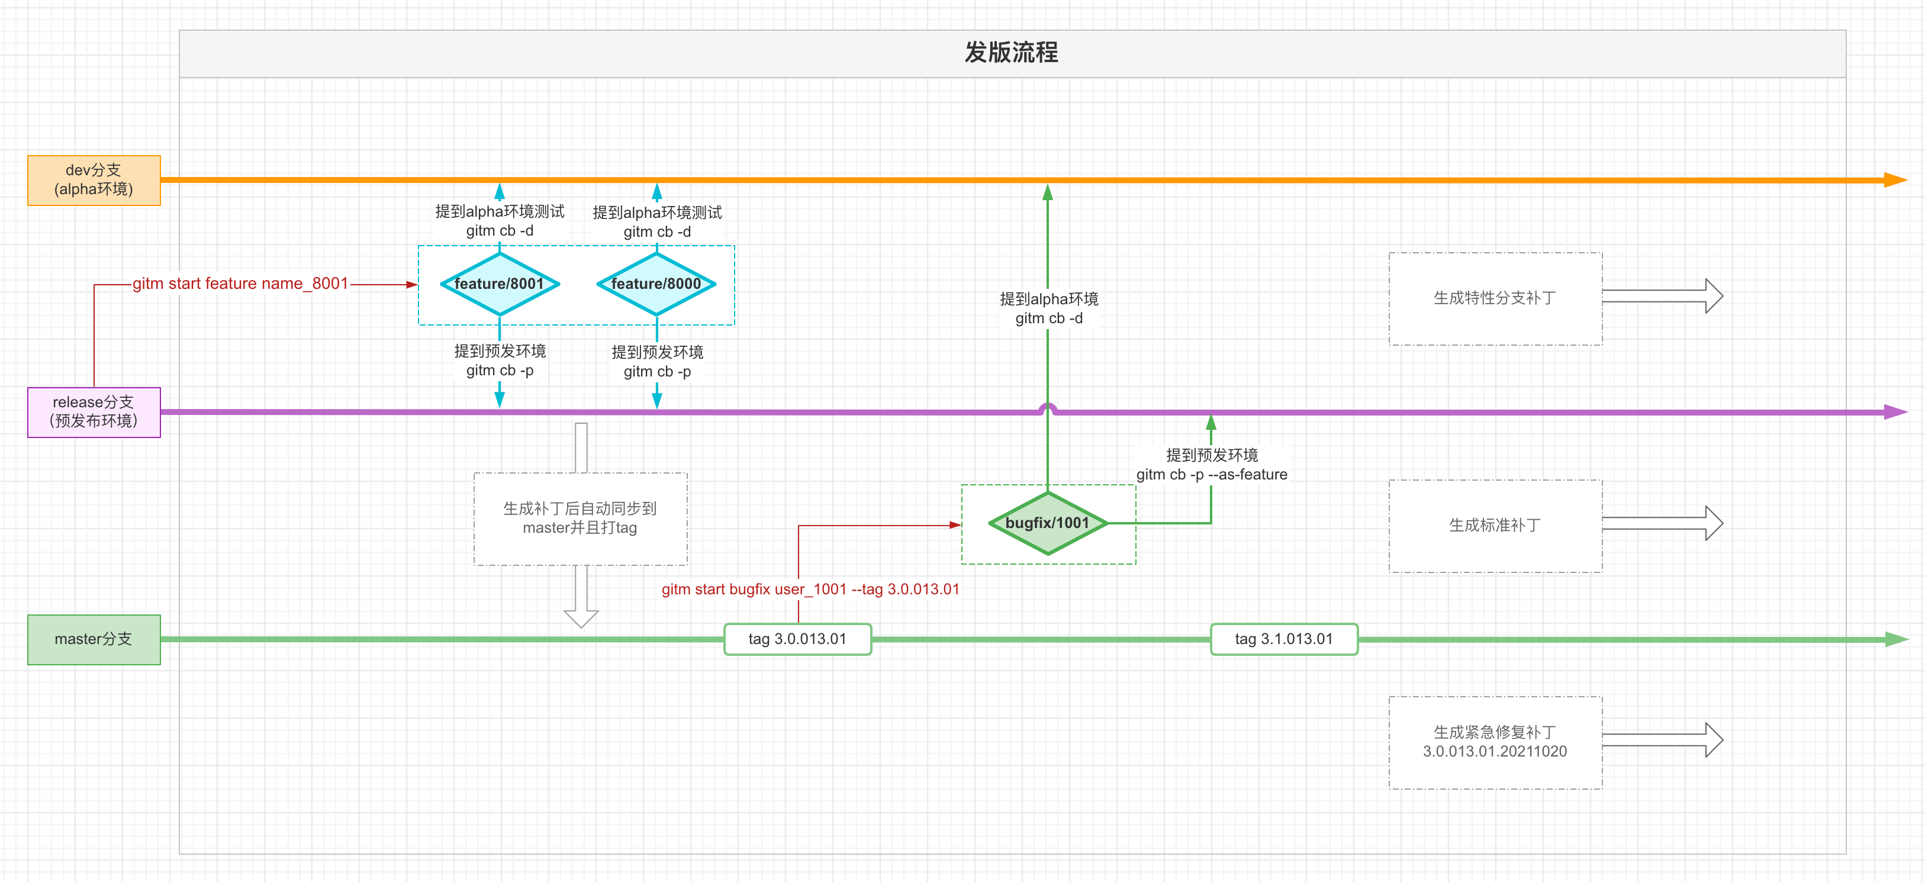1925x882 pixels.
Task: Select the 生成特性分支补丁 dashed box
Action: pos(1495,298)
